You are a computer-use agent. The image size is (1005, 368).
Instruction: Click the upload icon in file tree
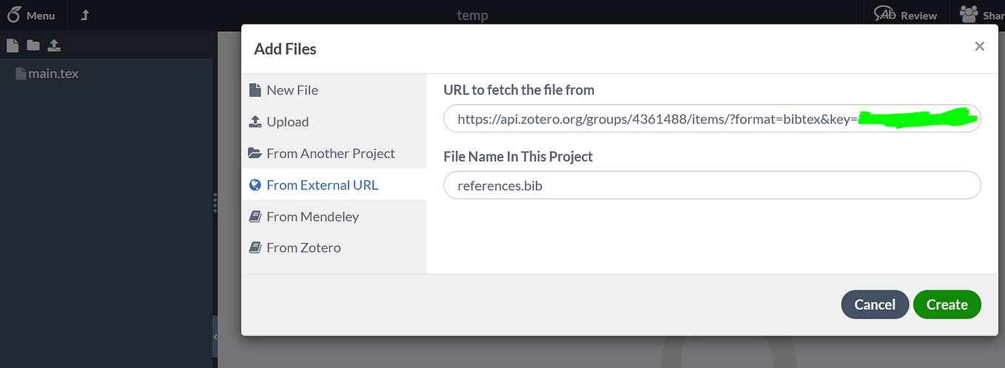point(54,46)
